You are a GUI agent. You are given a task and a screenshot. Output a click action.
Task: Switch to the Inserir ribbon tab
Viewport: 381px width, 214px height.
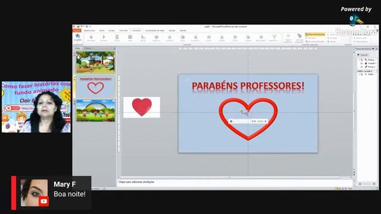click(x=102, y=30)
